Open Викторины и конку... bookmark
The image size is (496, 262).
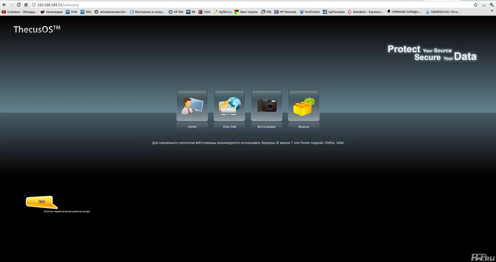click(x=147, y=12)
